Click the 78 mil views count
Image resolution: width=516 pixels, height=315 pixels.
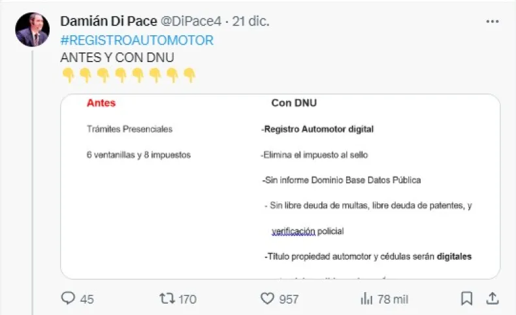393,299
